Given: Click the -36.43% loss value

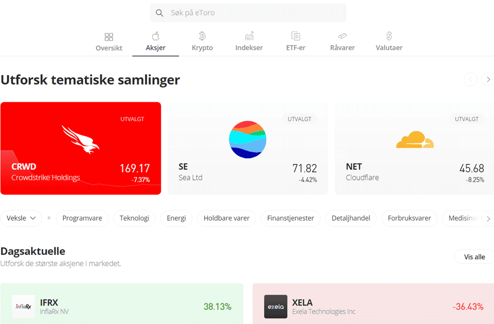Looking at the screenshot, I should click(x=468, y=306).
